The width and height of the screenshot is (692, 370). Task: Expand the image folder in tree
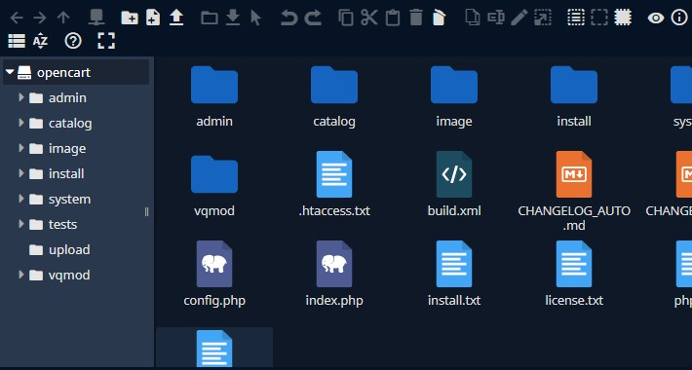(20, 148)
